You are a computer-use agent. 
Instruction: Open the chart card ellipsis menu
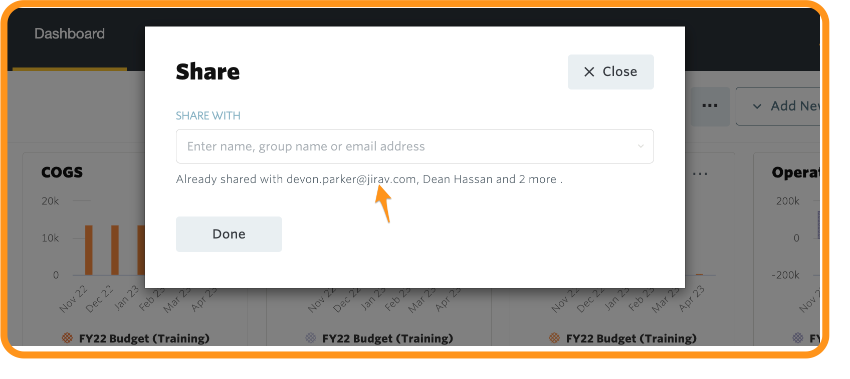[x=700, y=174]
